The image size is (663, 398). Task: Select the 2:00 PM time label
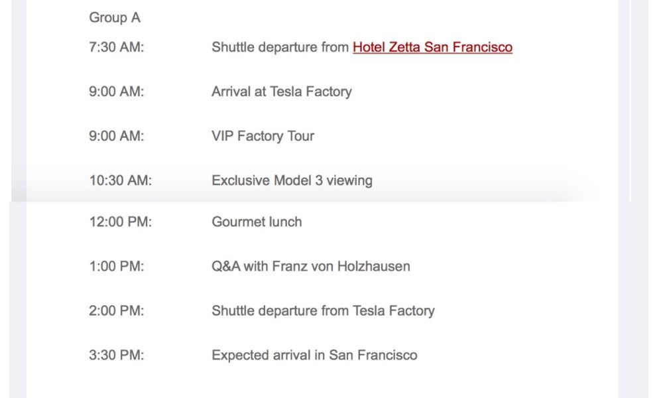pyautogui.click(x=116, y=310)
